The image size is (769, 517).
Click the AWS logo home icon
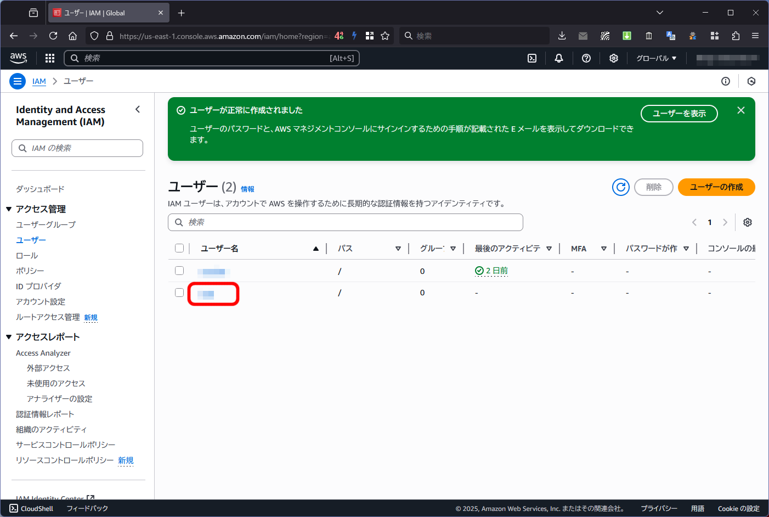(x=19, y=58)
